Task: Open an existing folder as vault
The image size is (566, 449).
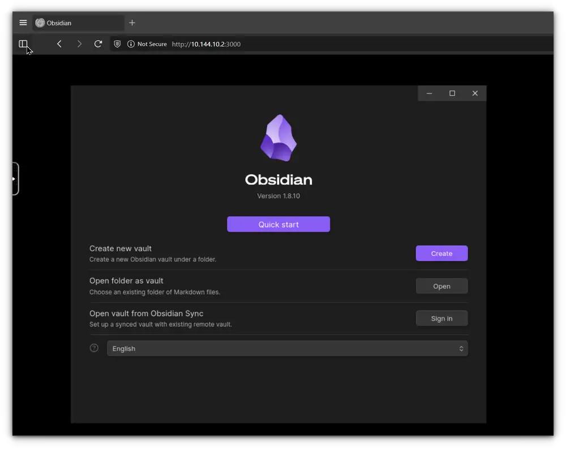Action: tap(441, 286)
